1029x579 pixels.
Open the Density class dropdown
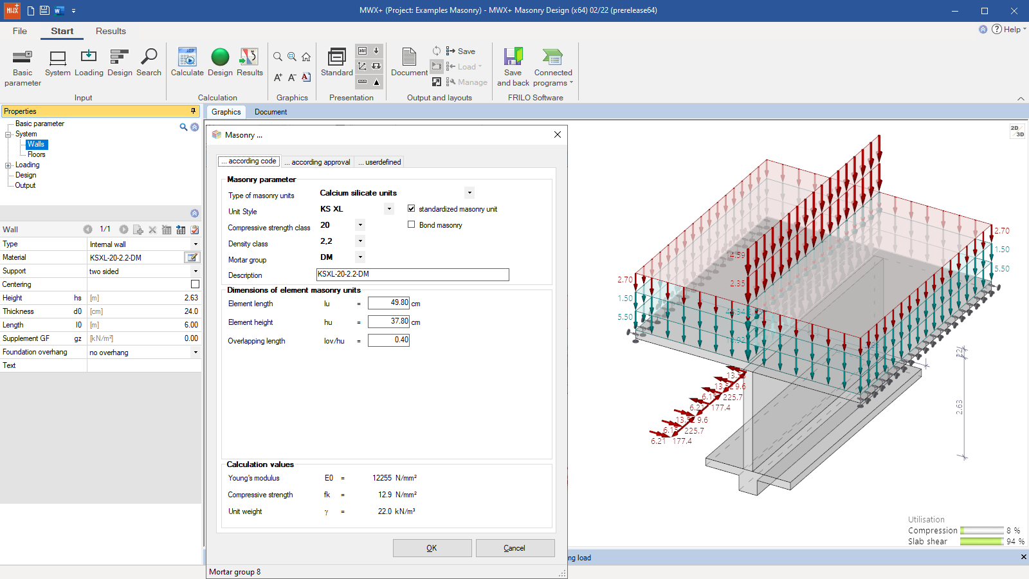[360, 241]
